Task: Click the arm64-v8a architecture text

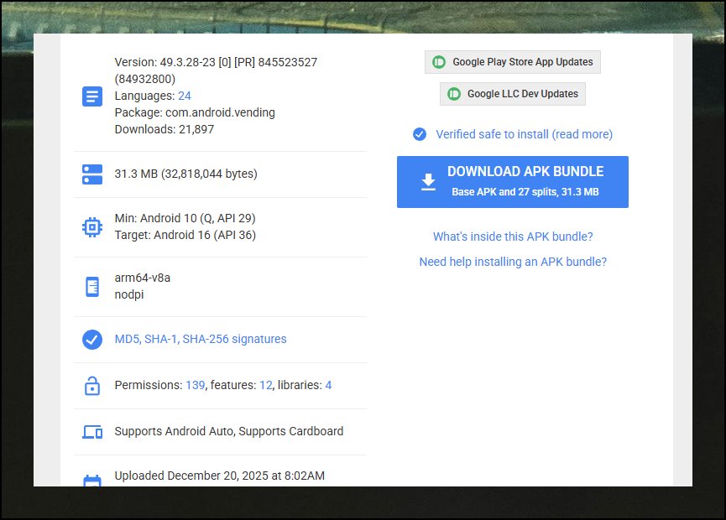Action: coord(142,278)
